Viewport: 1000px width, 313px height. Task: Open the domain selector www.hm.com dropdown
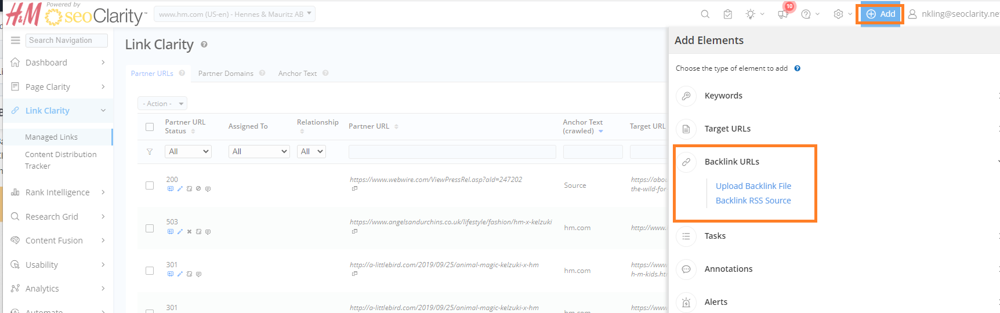click(x=234, y=14)
